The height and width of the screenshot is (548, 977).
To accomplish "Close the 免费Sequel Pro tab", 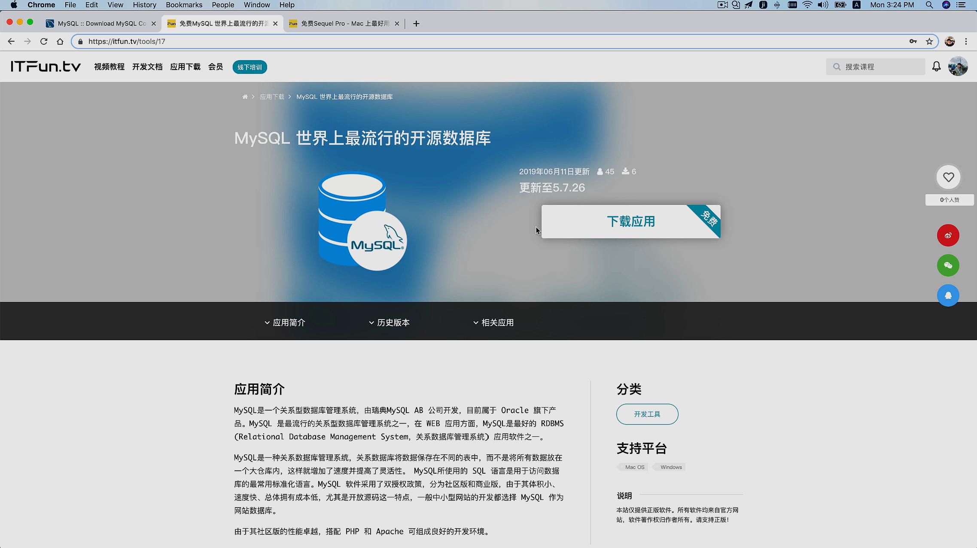I will pos(397,24).
